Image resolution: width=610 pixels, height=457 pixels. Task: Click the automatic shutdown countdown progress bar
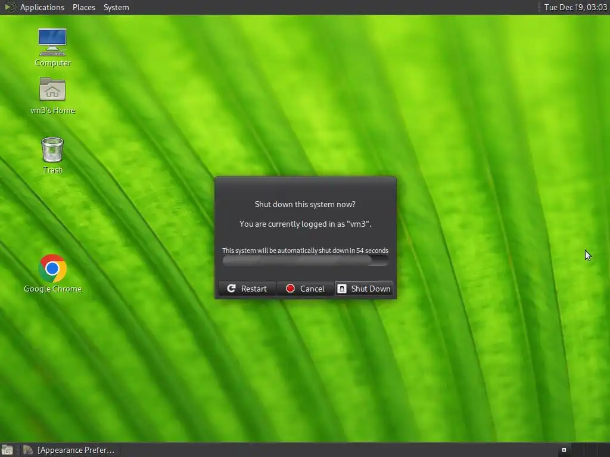[x=306, y=261]
